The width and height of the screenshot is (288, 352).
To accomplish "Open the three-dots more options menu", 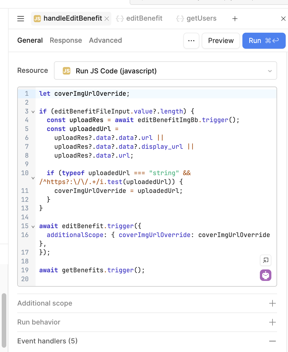I will (191, 41).
